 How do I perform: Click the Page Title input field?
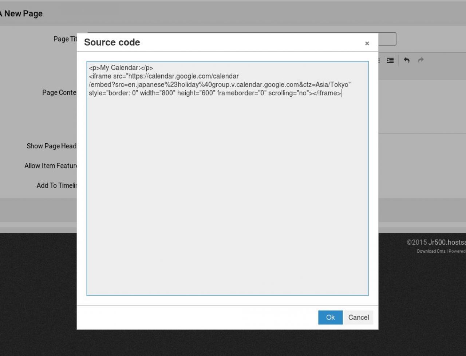[x=387, y=39]
